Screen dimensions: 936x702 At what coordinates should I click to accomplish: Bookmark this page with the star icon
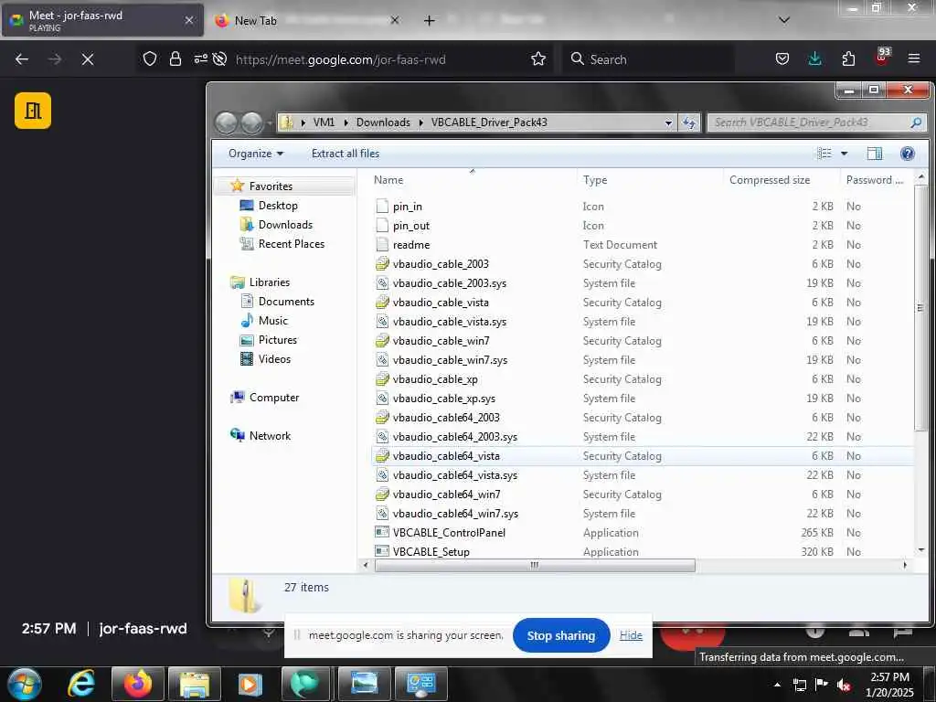pyautogui.click(x=538, y=58)
